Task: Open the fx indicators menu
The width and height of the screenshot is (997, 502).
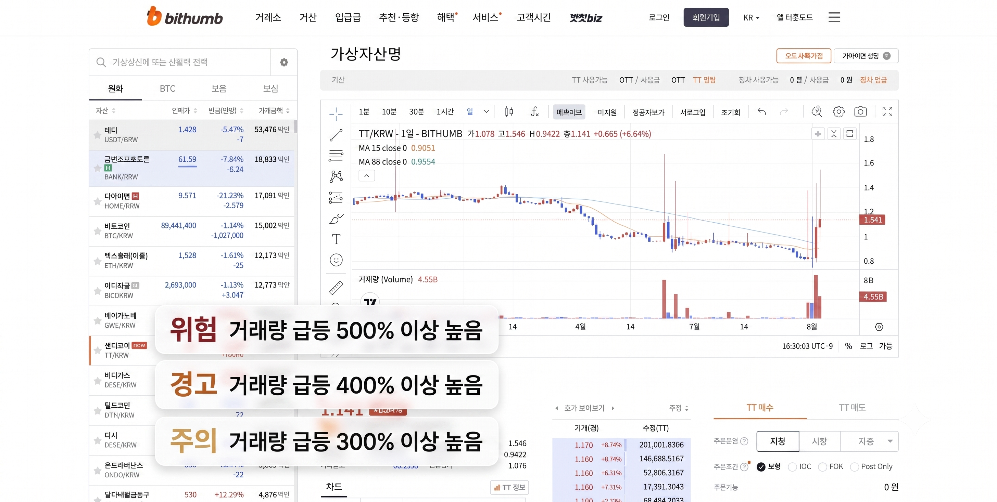Action: (534, 112)
